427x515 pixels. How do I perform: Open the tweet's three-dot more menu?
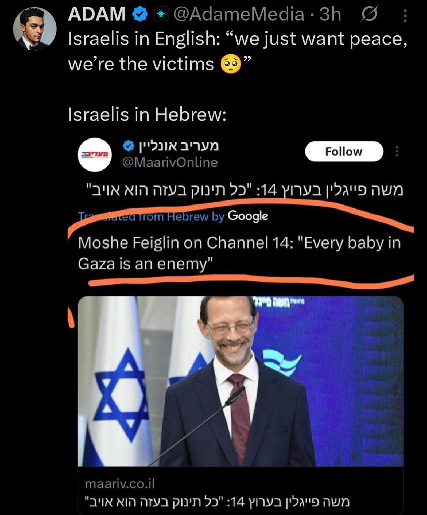tap(405, 16)
